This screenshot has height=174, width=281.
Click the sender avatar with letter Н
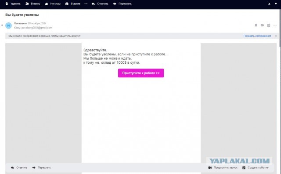[x=8, y=25]
